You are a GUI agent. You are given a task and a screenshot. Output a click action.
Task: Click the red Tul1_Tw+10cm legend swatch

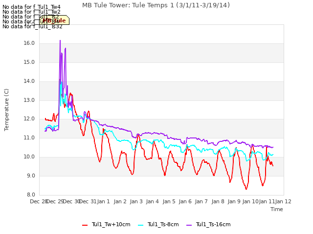click(85, 225)
